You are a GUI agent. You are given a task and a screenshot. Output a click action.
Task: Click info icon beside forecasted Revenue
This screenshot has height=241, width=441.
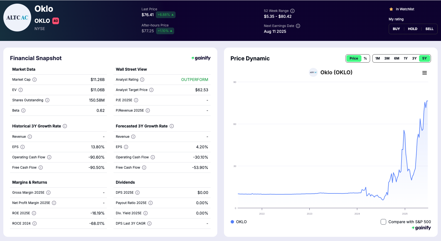(133, 137)
